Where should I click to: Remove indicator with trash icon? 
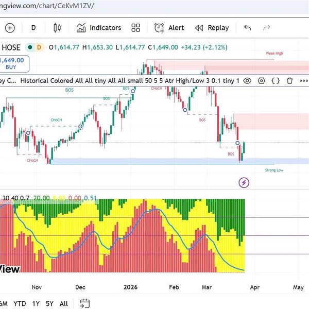(x=289, y=81)
